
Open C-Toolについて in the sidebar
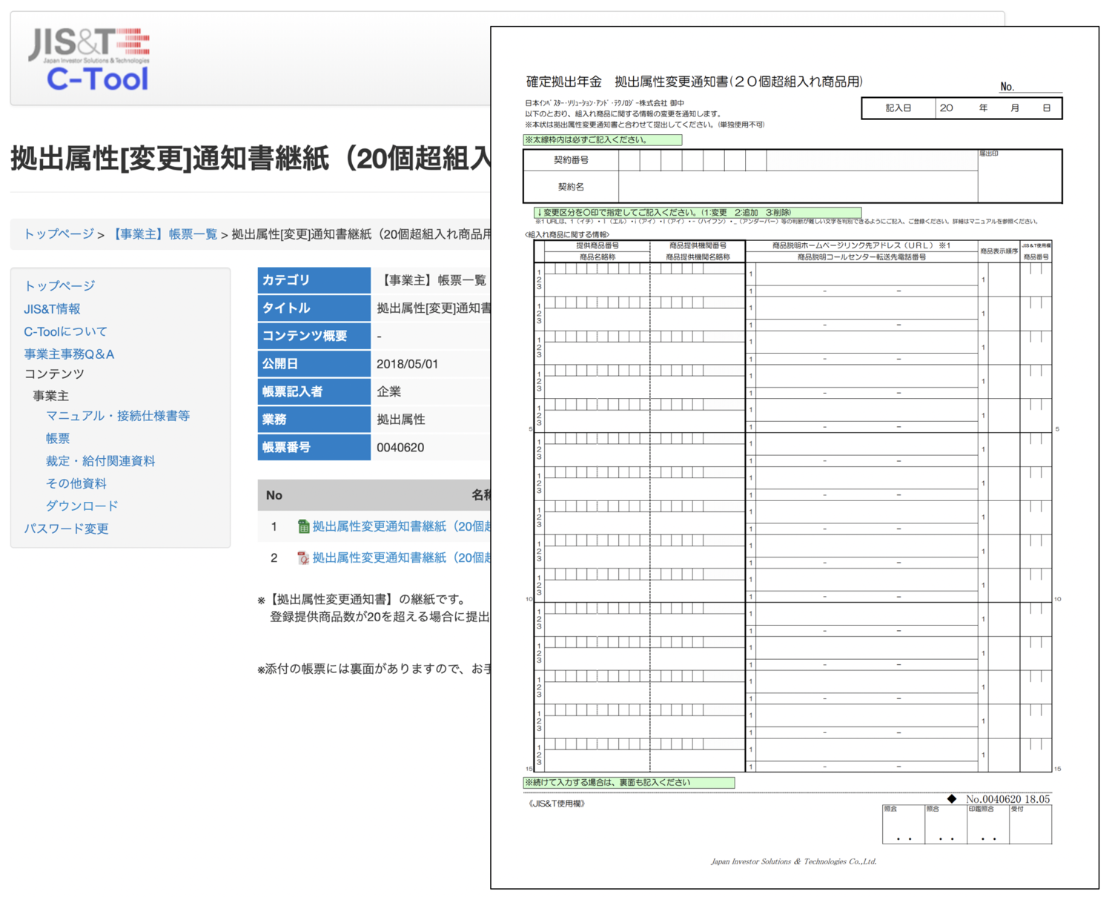point(65,331)
